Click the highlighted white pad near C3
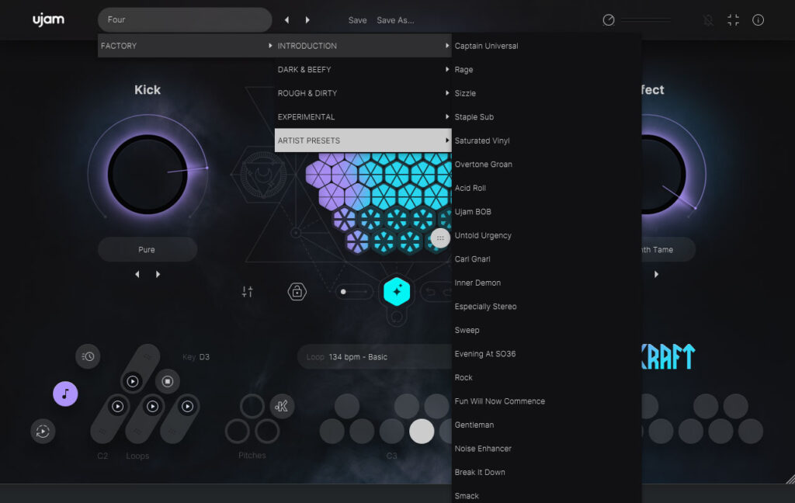 422,432
